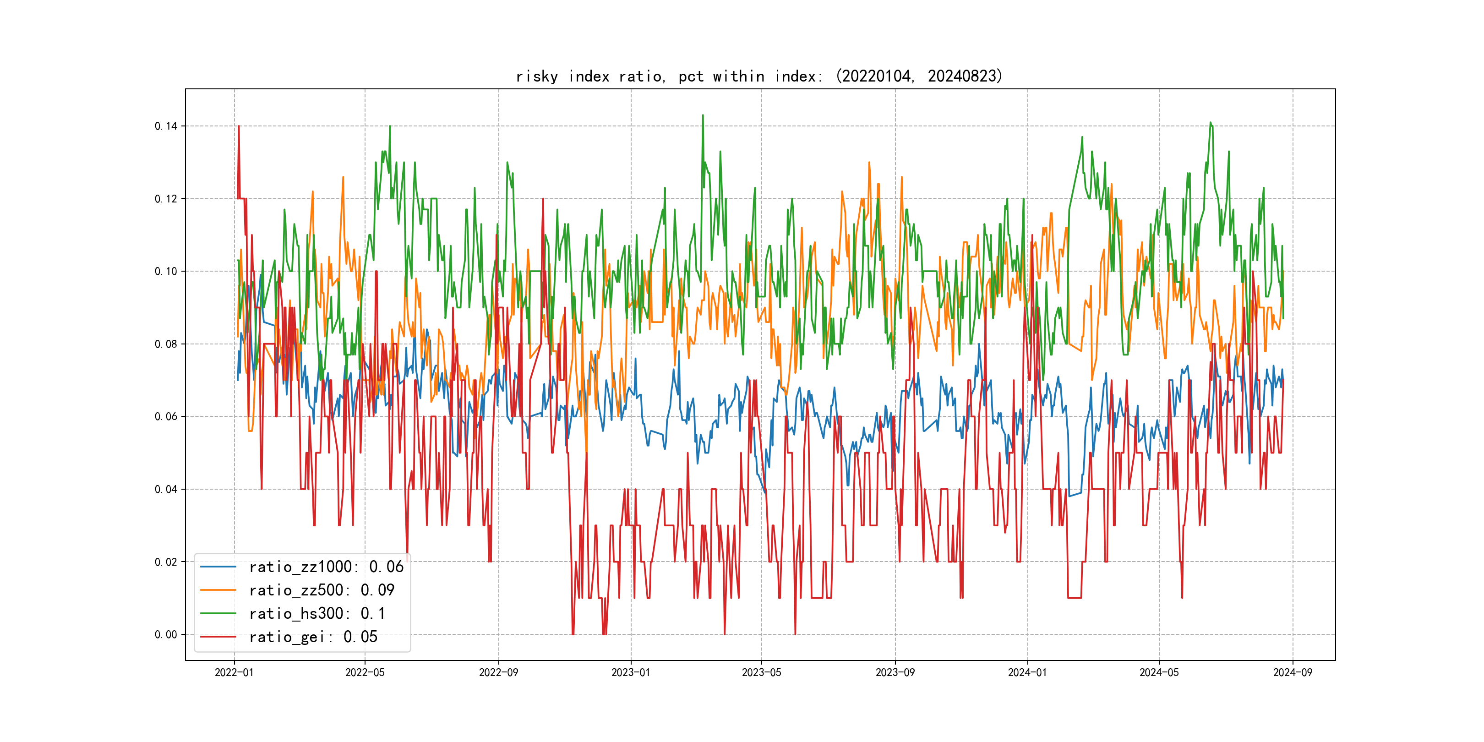Click the 0.12 y-axis tick label
The image size is (1484, 742).
(166, 199)
